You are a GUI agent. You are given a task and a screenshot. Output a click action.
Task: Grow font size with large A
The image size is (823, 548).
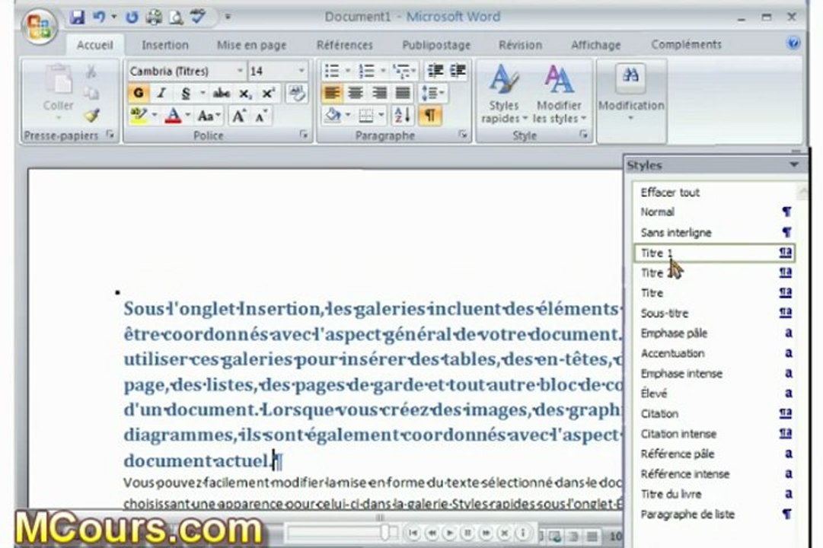pos(239,116)
